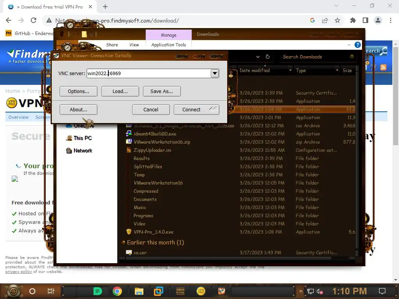Bookmark this page with the star icon

pyautogui.click(x=337, y=20)
